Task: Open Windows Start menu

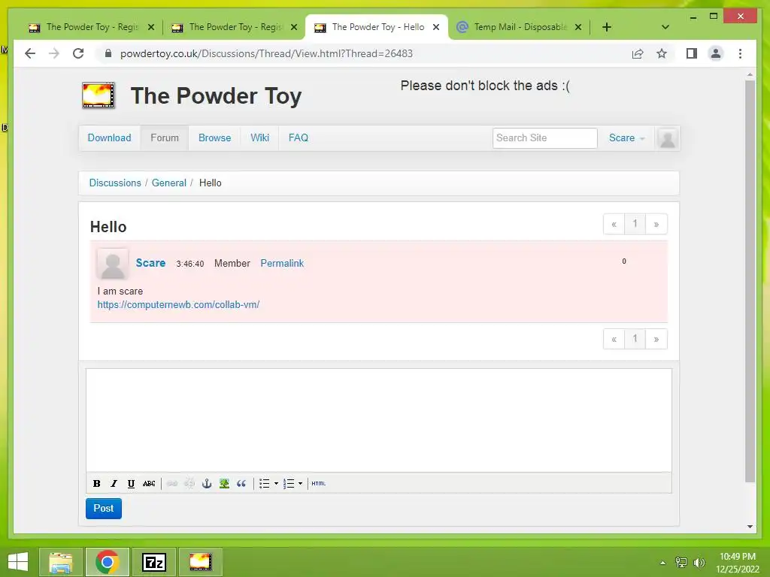Action: [18, 562]
